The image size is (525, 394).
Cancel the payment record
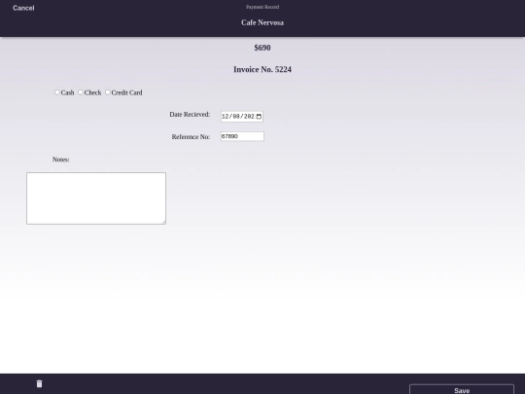[x=23, y=8]
